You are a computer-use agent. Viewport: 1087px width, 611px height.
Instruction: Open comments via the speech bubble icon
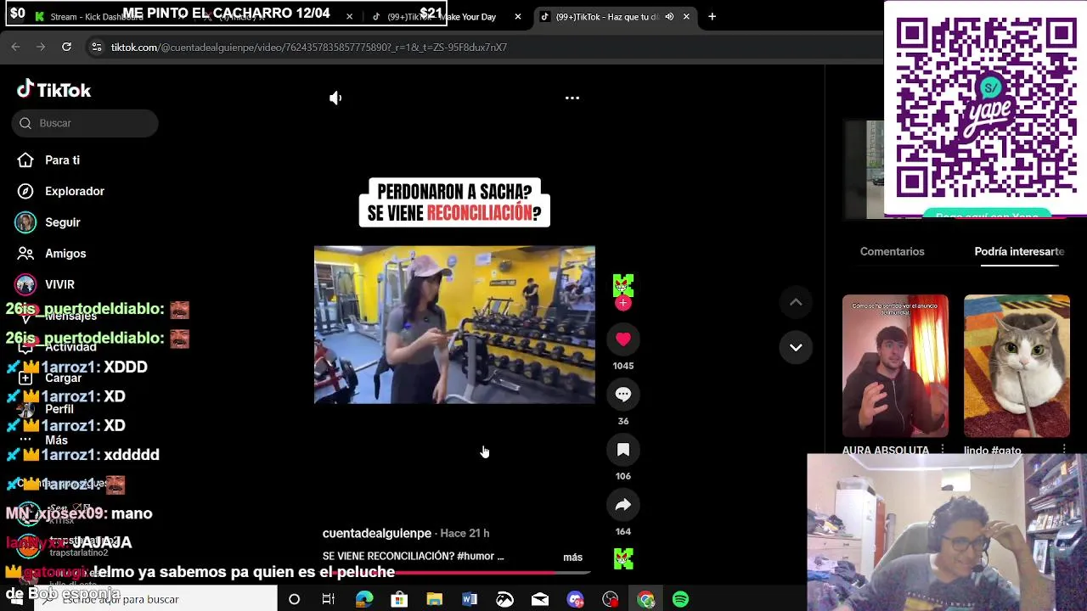pos(623,395)
